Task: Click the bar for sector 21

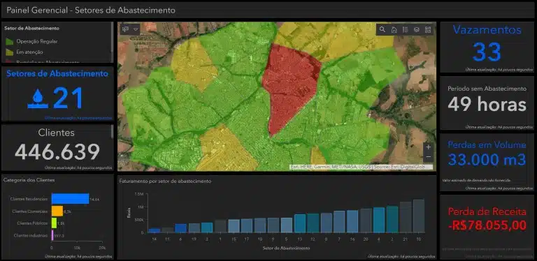Action: pyautogui.click(x=406, y=217)
